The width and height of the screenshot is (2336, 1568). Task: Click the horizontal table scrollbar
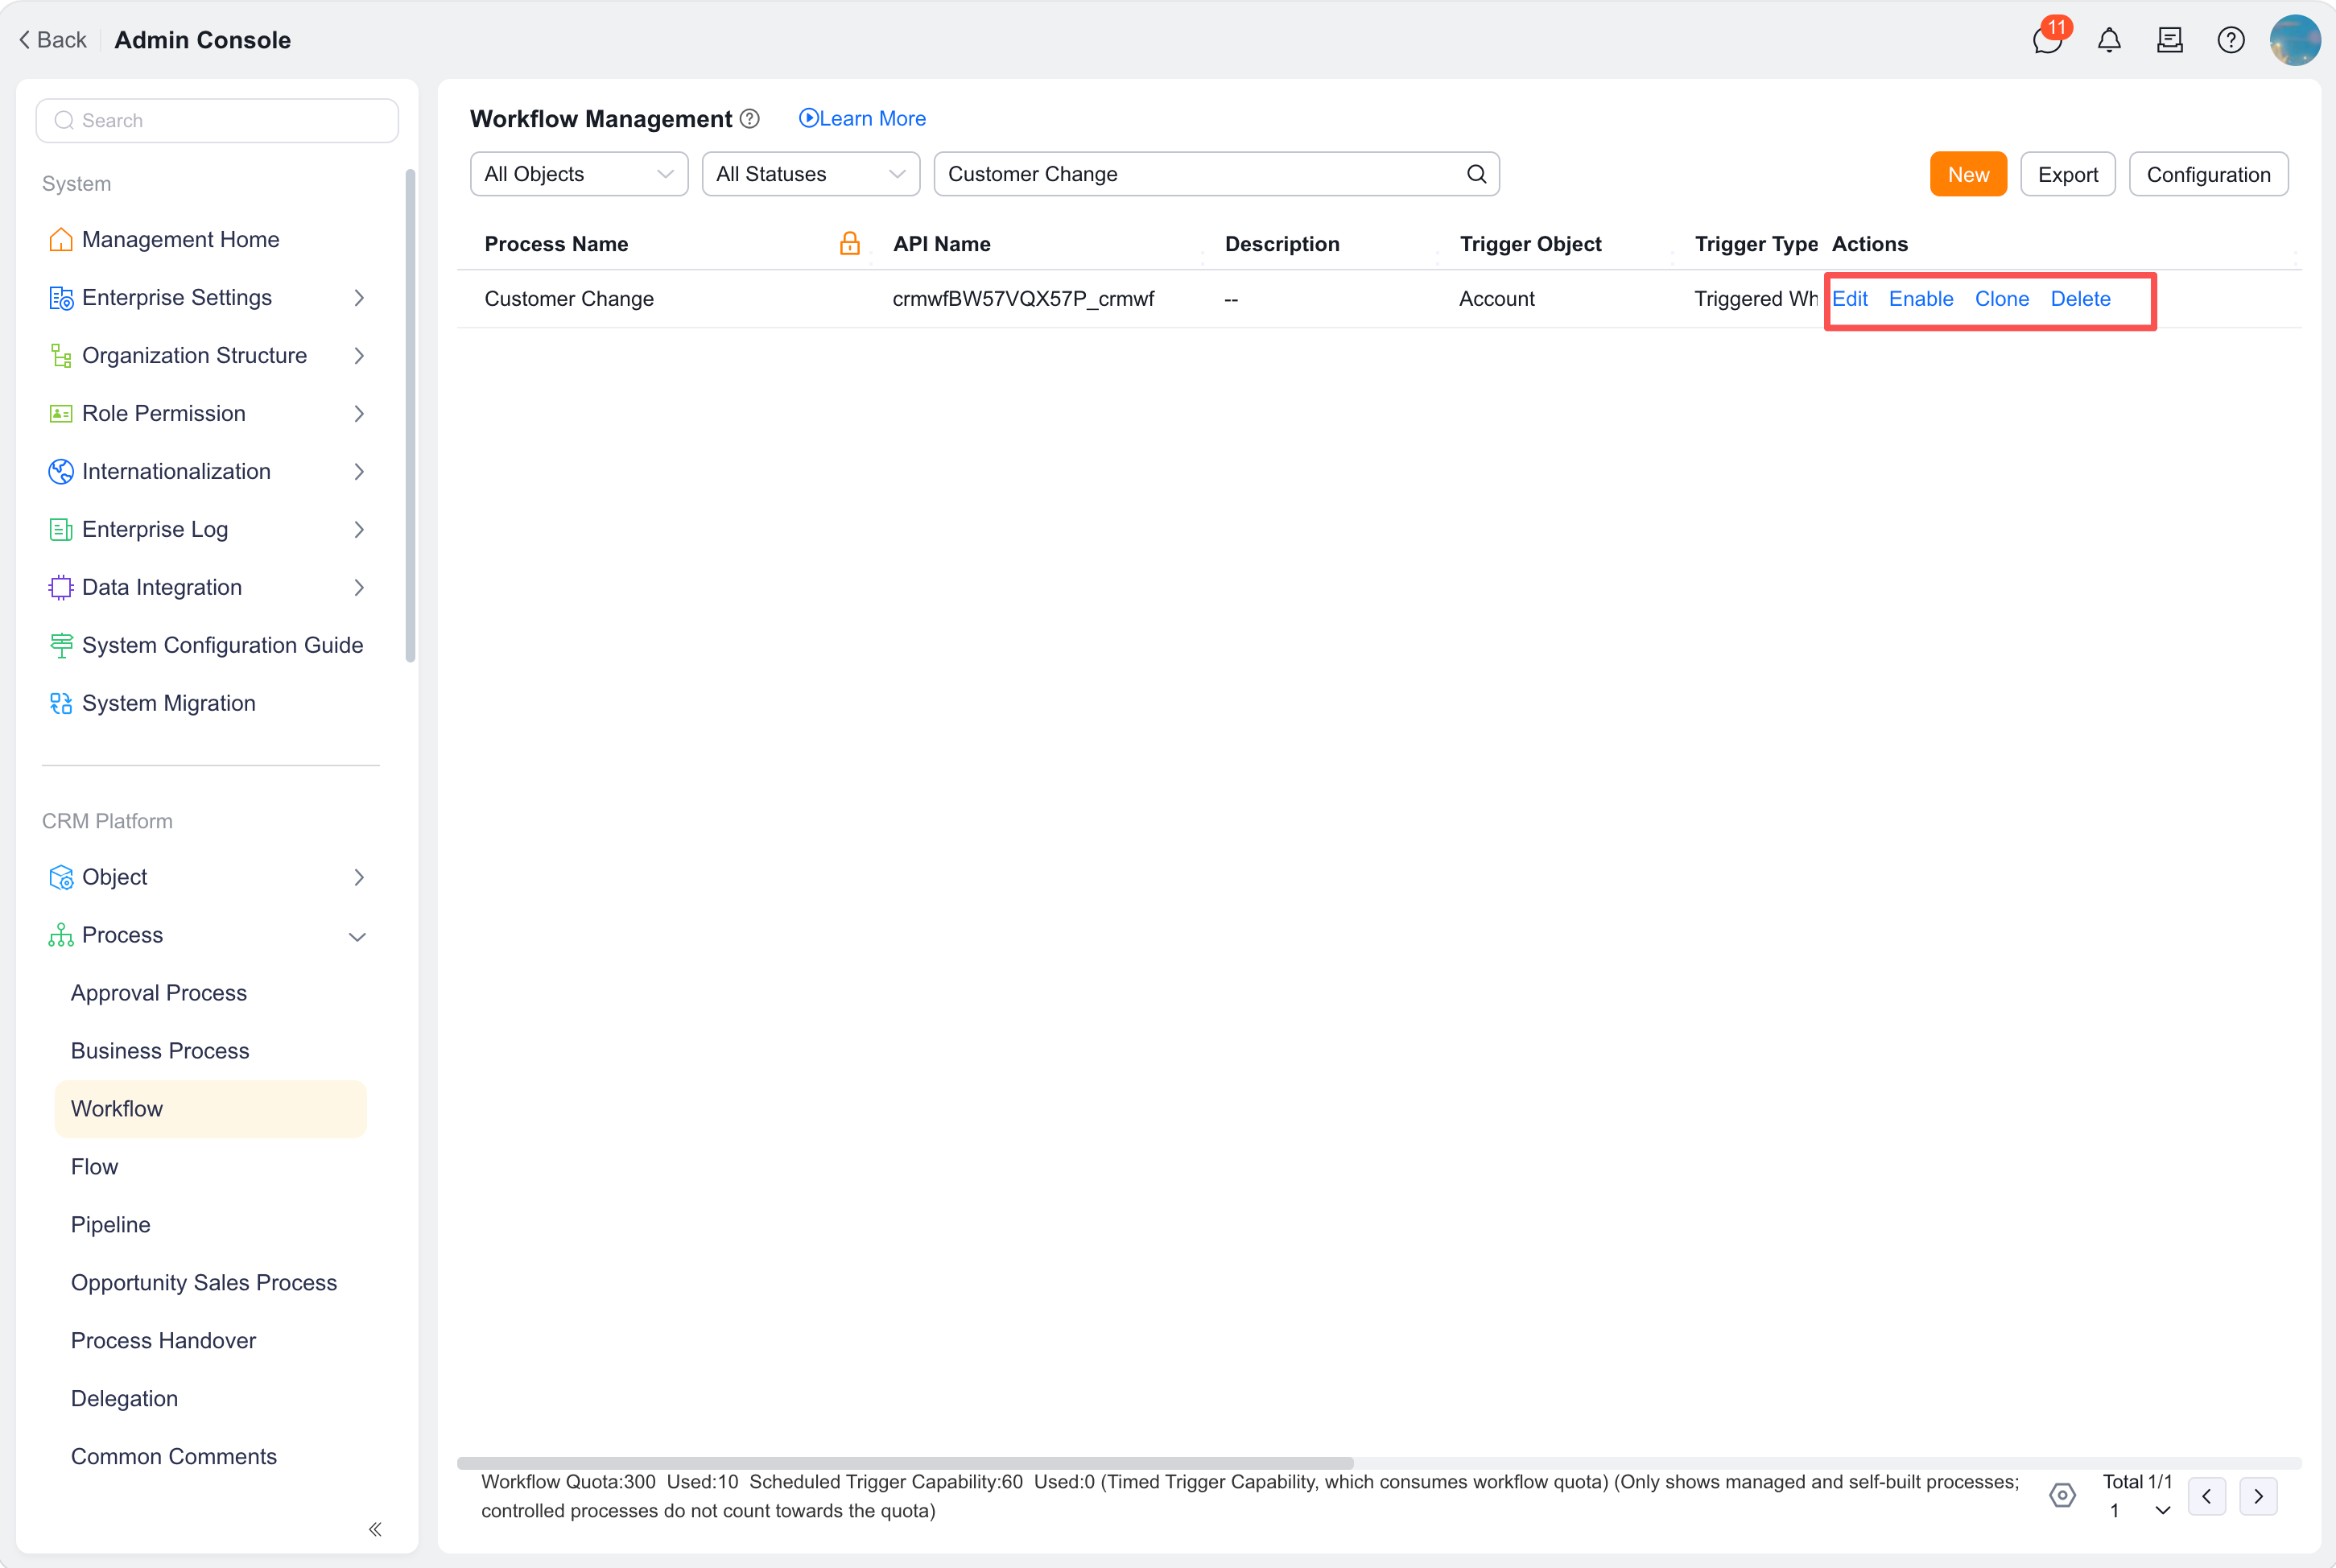point(905,1463)
